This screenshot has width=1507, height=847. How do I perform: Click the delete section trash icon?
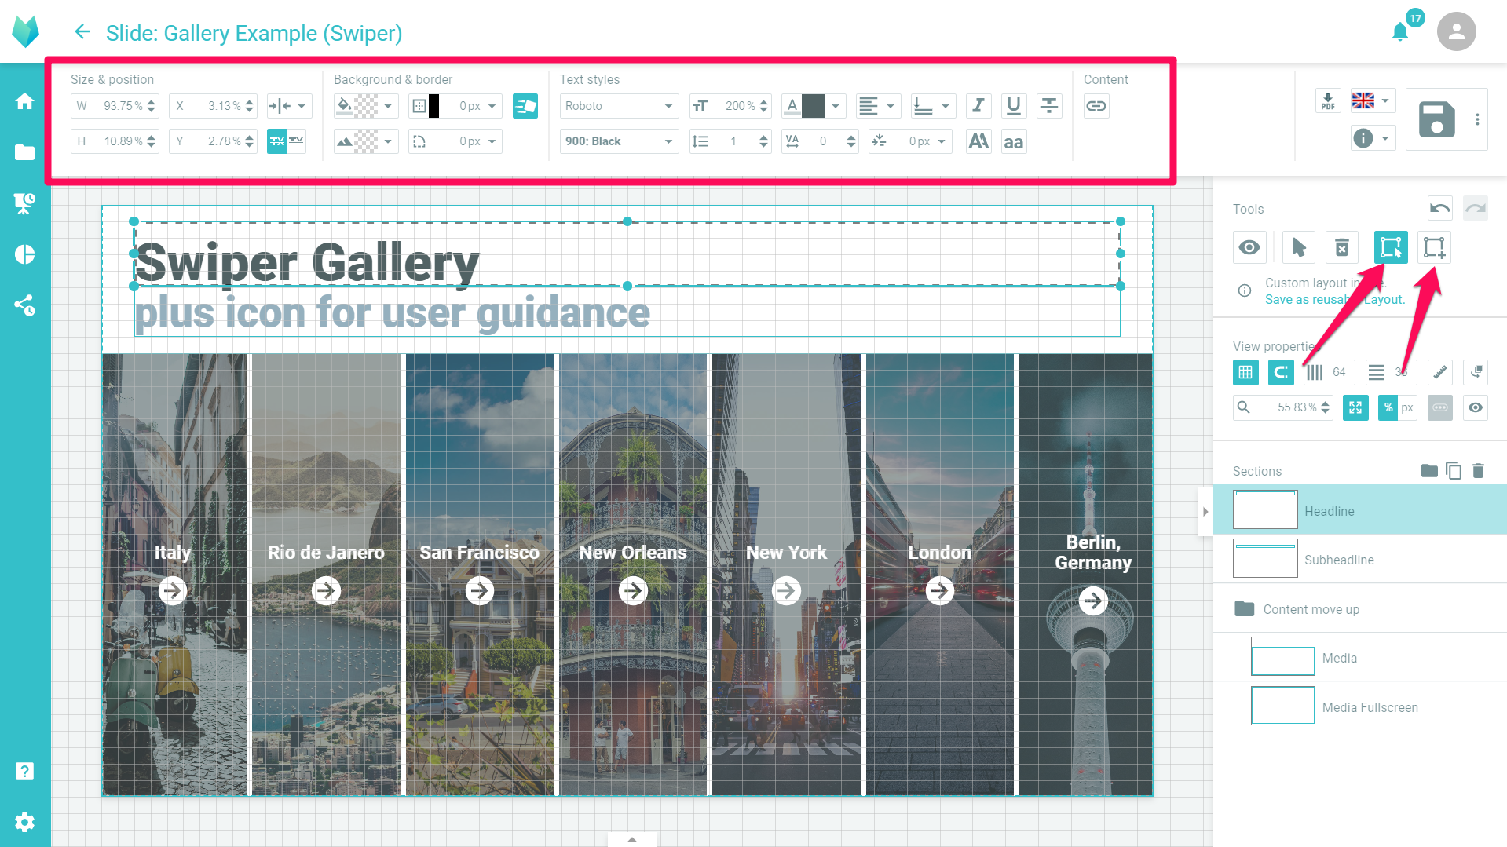1478,470
